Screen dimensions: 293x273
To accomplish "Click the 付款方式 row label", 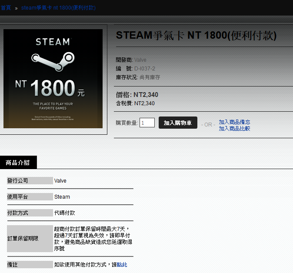I will click(x=30, y=213).
